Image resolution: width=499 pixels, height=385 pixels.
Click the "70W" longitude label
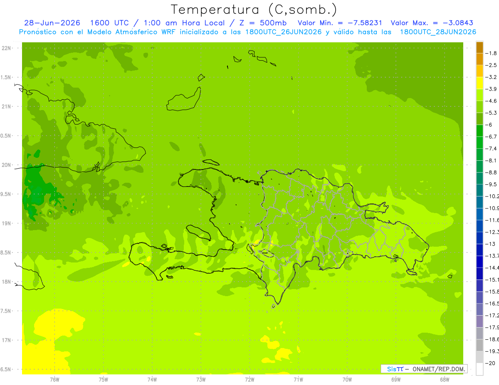pyautogui.click(x=347, y=379)
